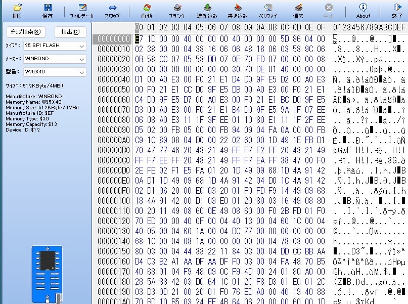Run Verify (ベリファイ) on the chip

click(x=268, y=11)
